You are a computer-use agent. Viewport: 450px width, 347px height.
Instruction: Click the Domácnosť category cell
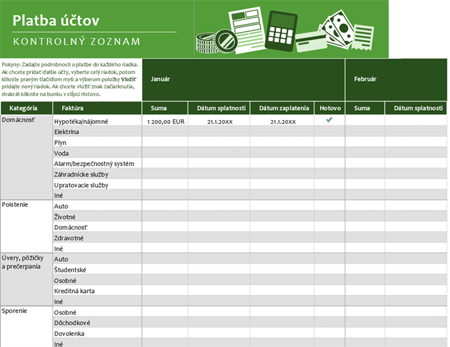point(27,157)
